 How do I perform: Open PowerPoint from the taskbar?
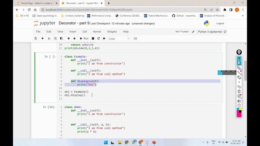click(154, 142)
